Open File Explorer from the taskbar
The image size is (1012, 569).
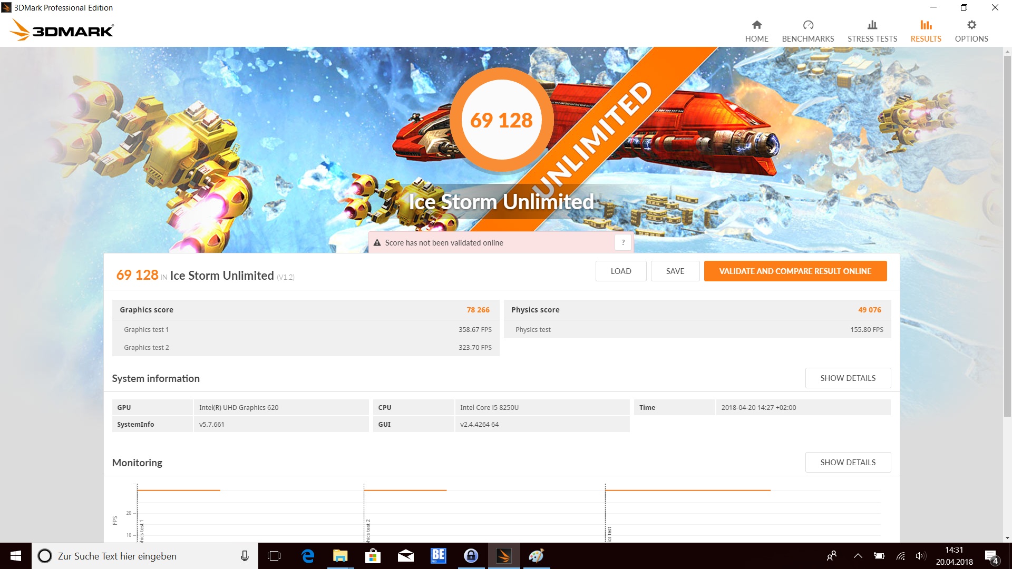pyautogui.click(x=340, y=556)
